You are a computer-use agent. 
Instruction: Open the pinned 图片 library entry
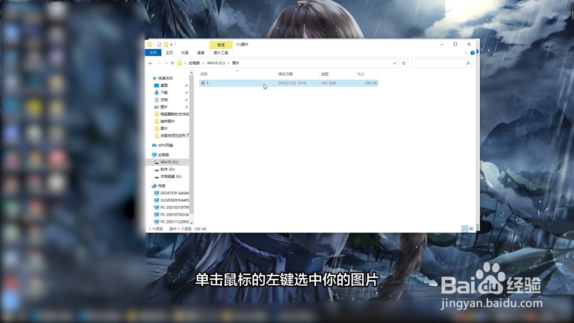[164, 107]
